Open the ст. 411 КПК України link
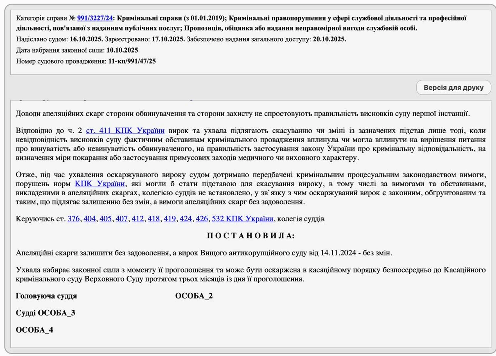The width and height of the screenshot is (496, 356). [x=125, y=131]
